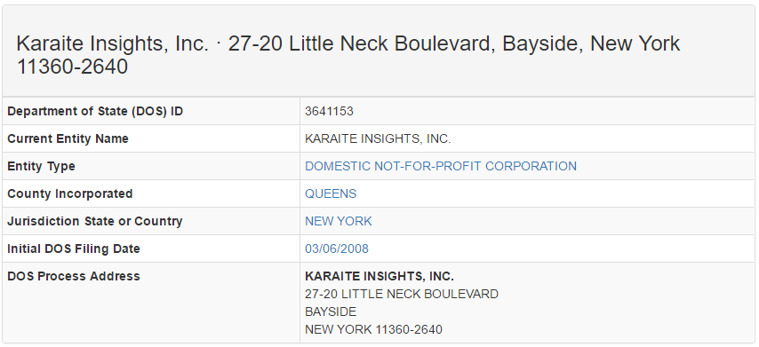759x347 pixels.
Task: Click the County Incorporated label
Action: [69, 193]
